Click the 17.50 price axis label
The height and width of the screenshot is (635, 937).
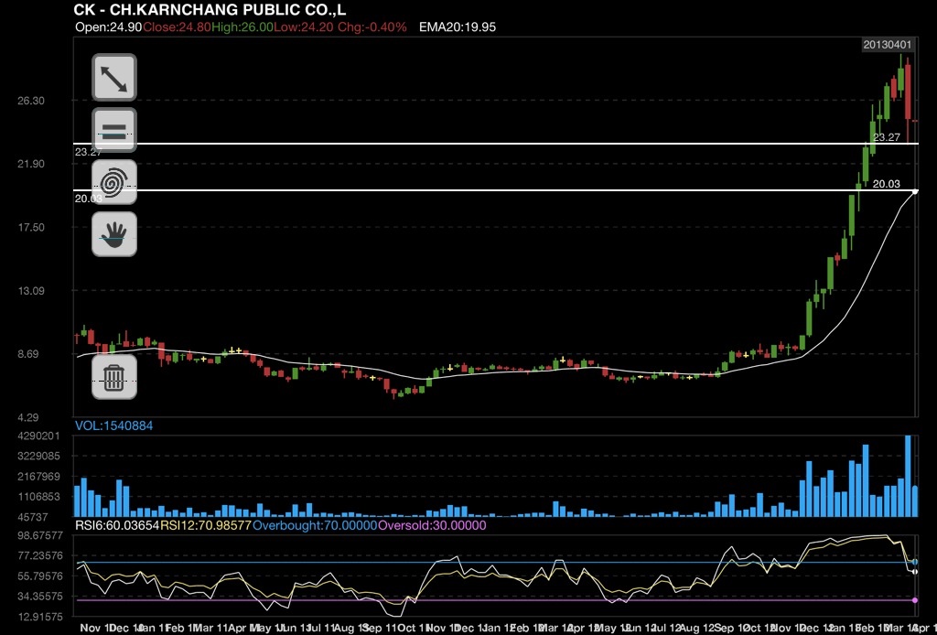31,228
